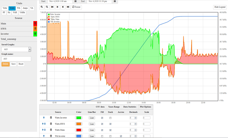Toggle Stack for Watts:Main
The height and width of the screenshot is (138, 228).
point(110,130)
